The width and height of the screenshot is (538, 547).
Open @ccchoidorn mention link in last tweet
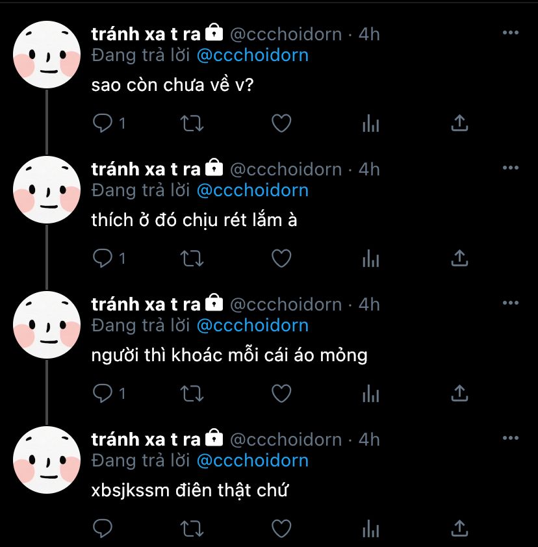click(x=253, y=461)
